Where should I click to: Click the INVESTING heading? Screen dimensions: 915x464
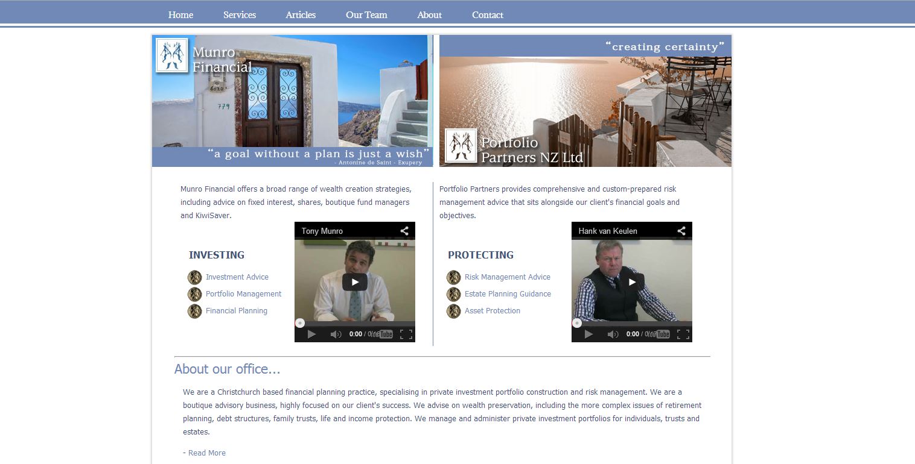[217, 255]
